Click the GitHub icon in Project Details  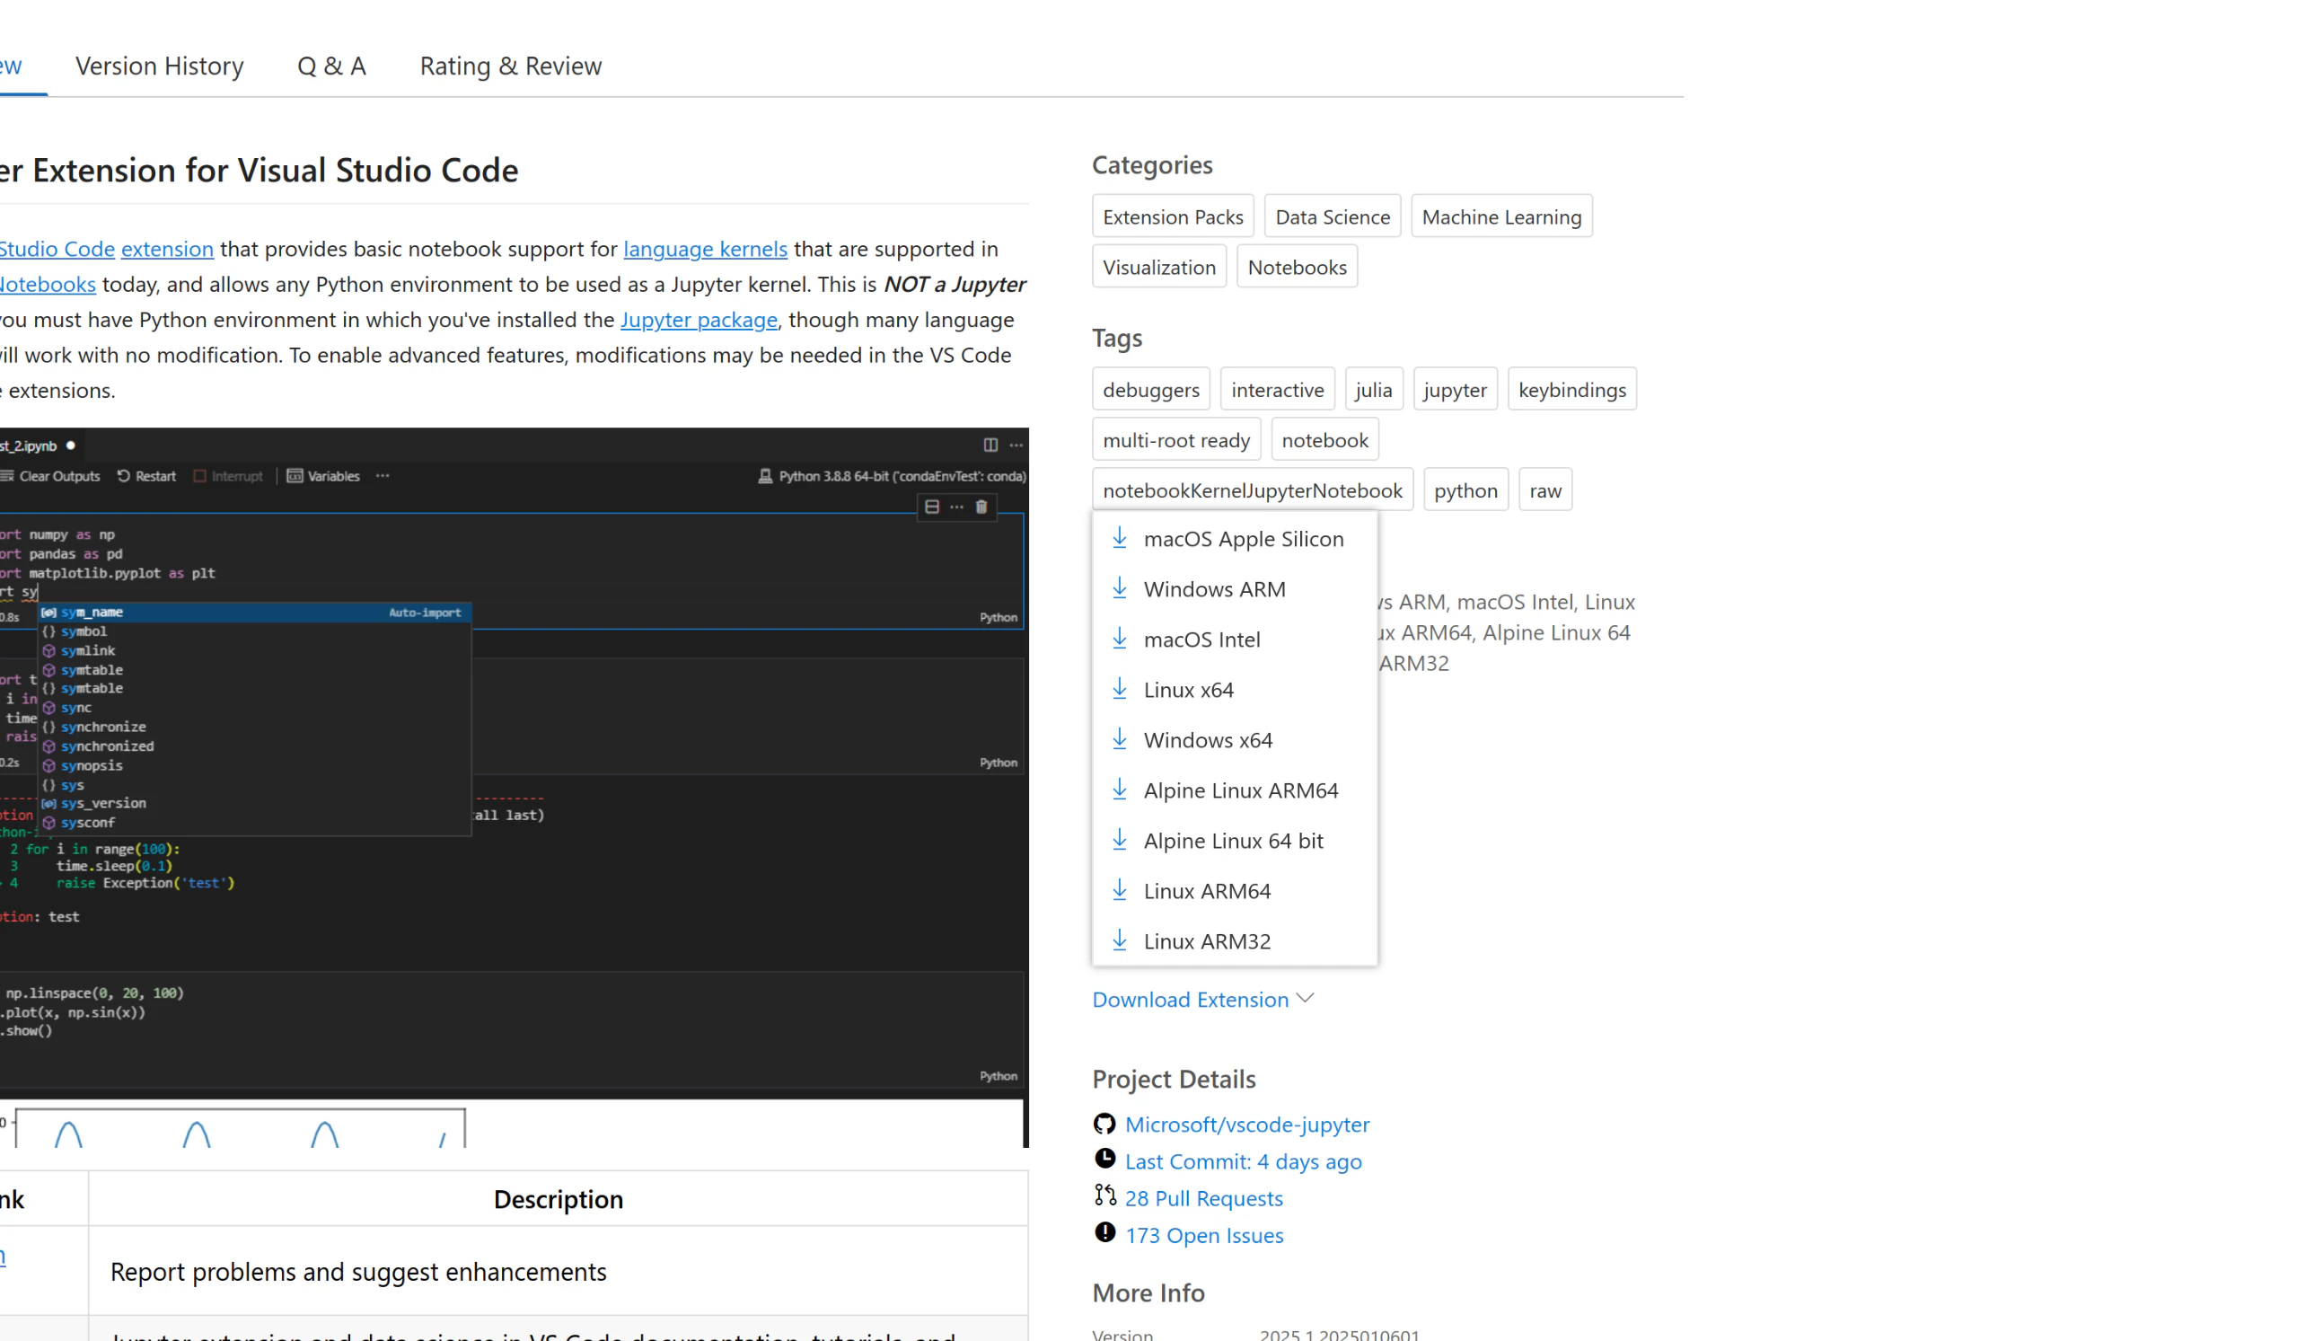pos(1104,1124)
